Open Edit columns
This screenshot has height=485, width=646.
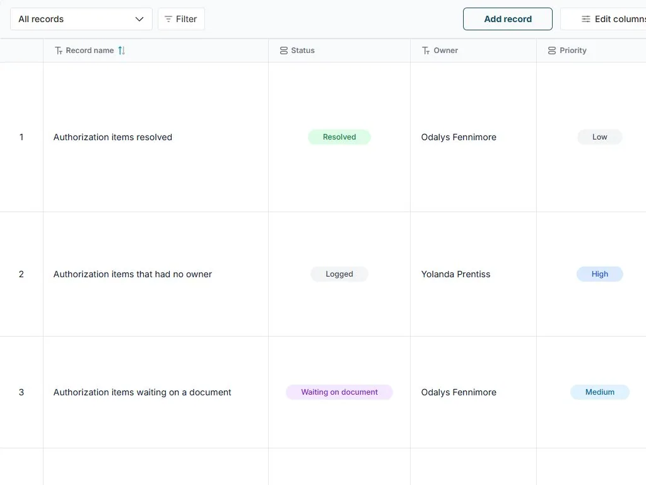(x=603, y=19)
